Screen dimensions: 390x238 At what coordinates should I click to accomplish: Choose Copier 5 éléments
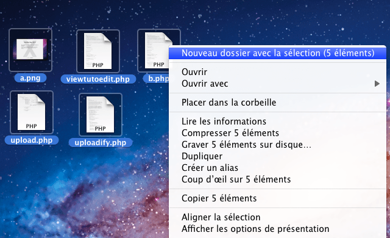pos(278,198)
